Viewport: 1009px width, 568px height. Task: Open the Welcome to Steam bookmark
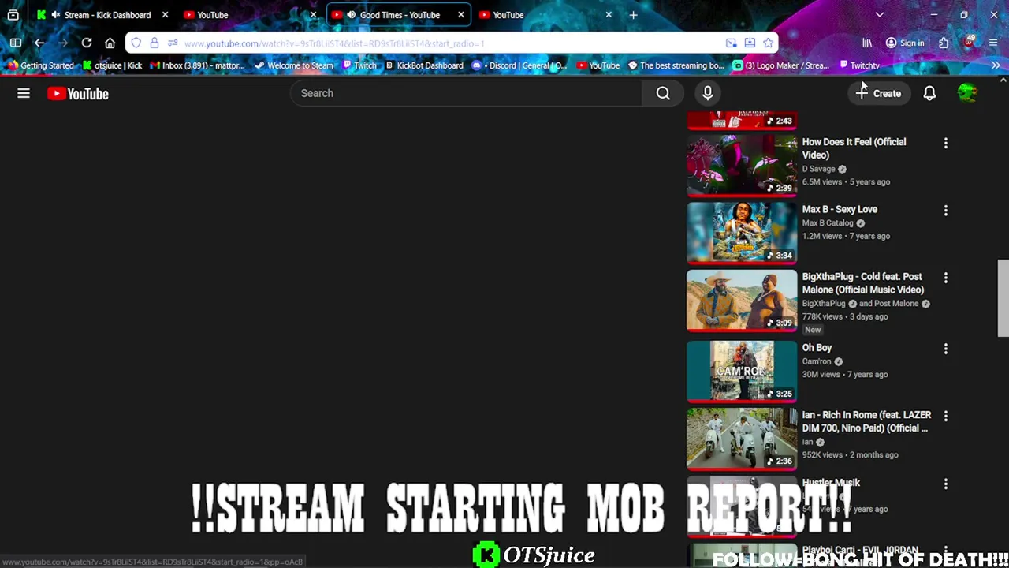pyautogui.click(x=293, y=65)
